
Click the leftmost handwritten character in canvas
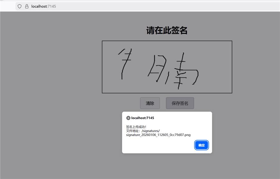[x=124, y=63]
